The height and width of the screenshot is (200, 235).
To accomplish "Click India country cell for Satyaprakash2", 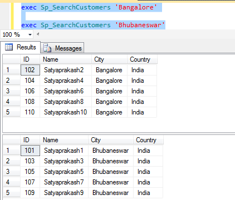I will coord(142,70).
